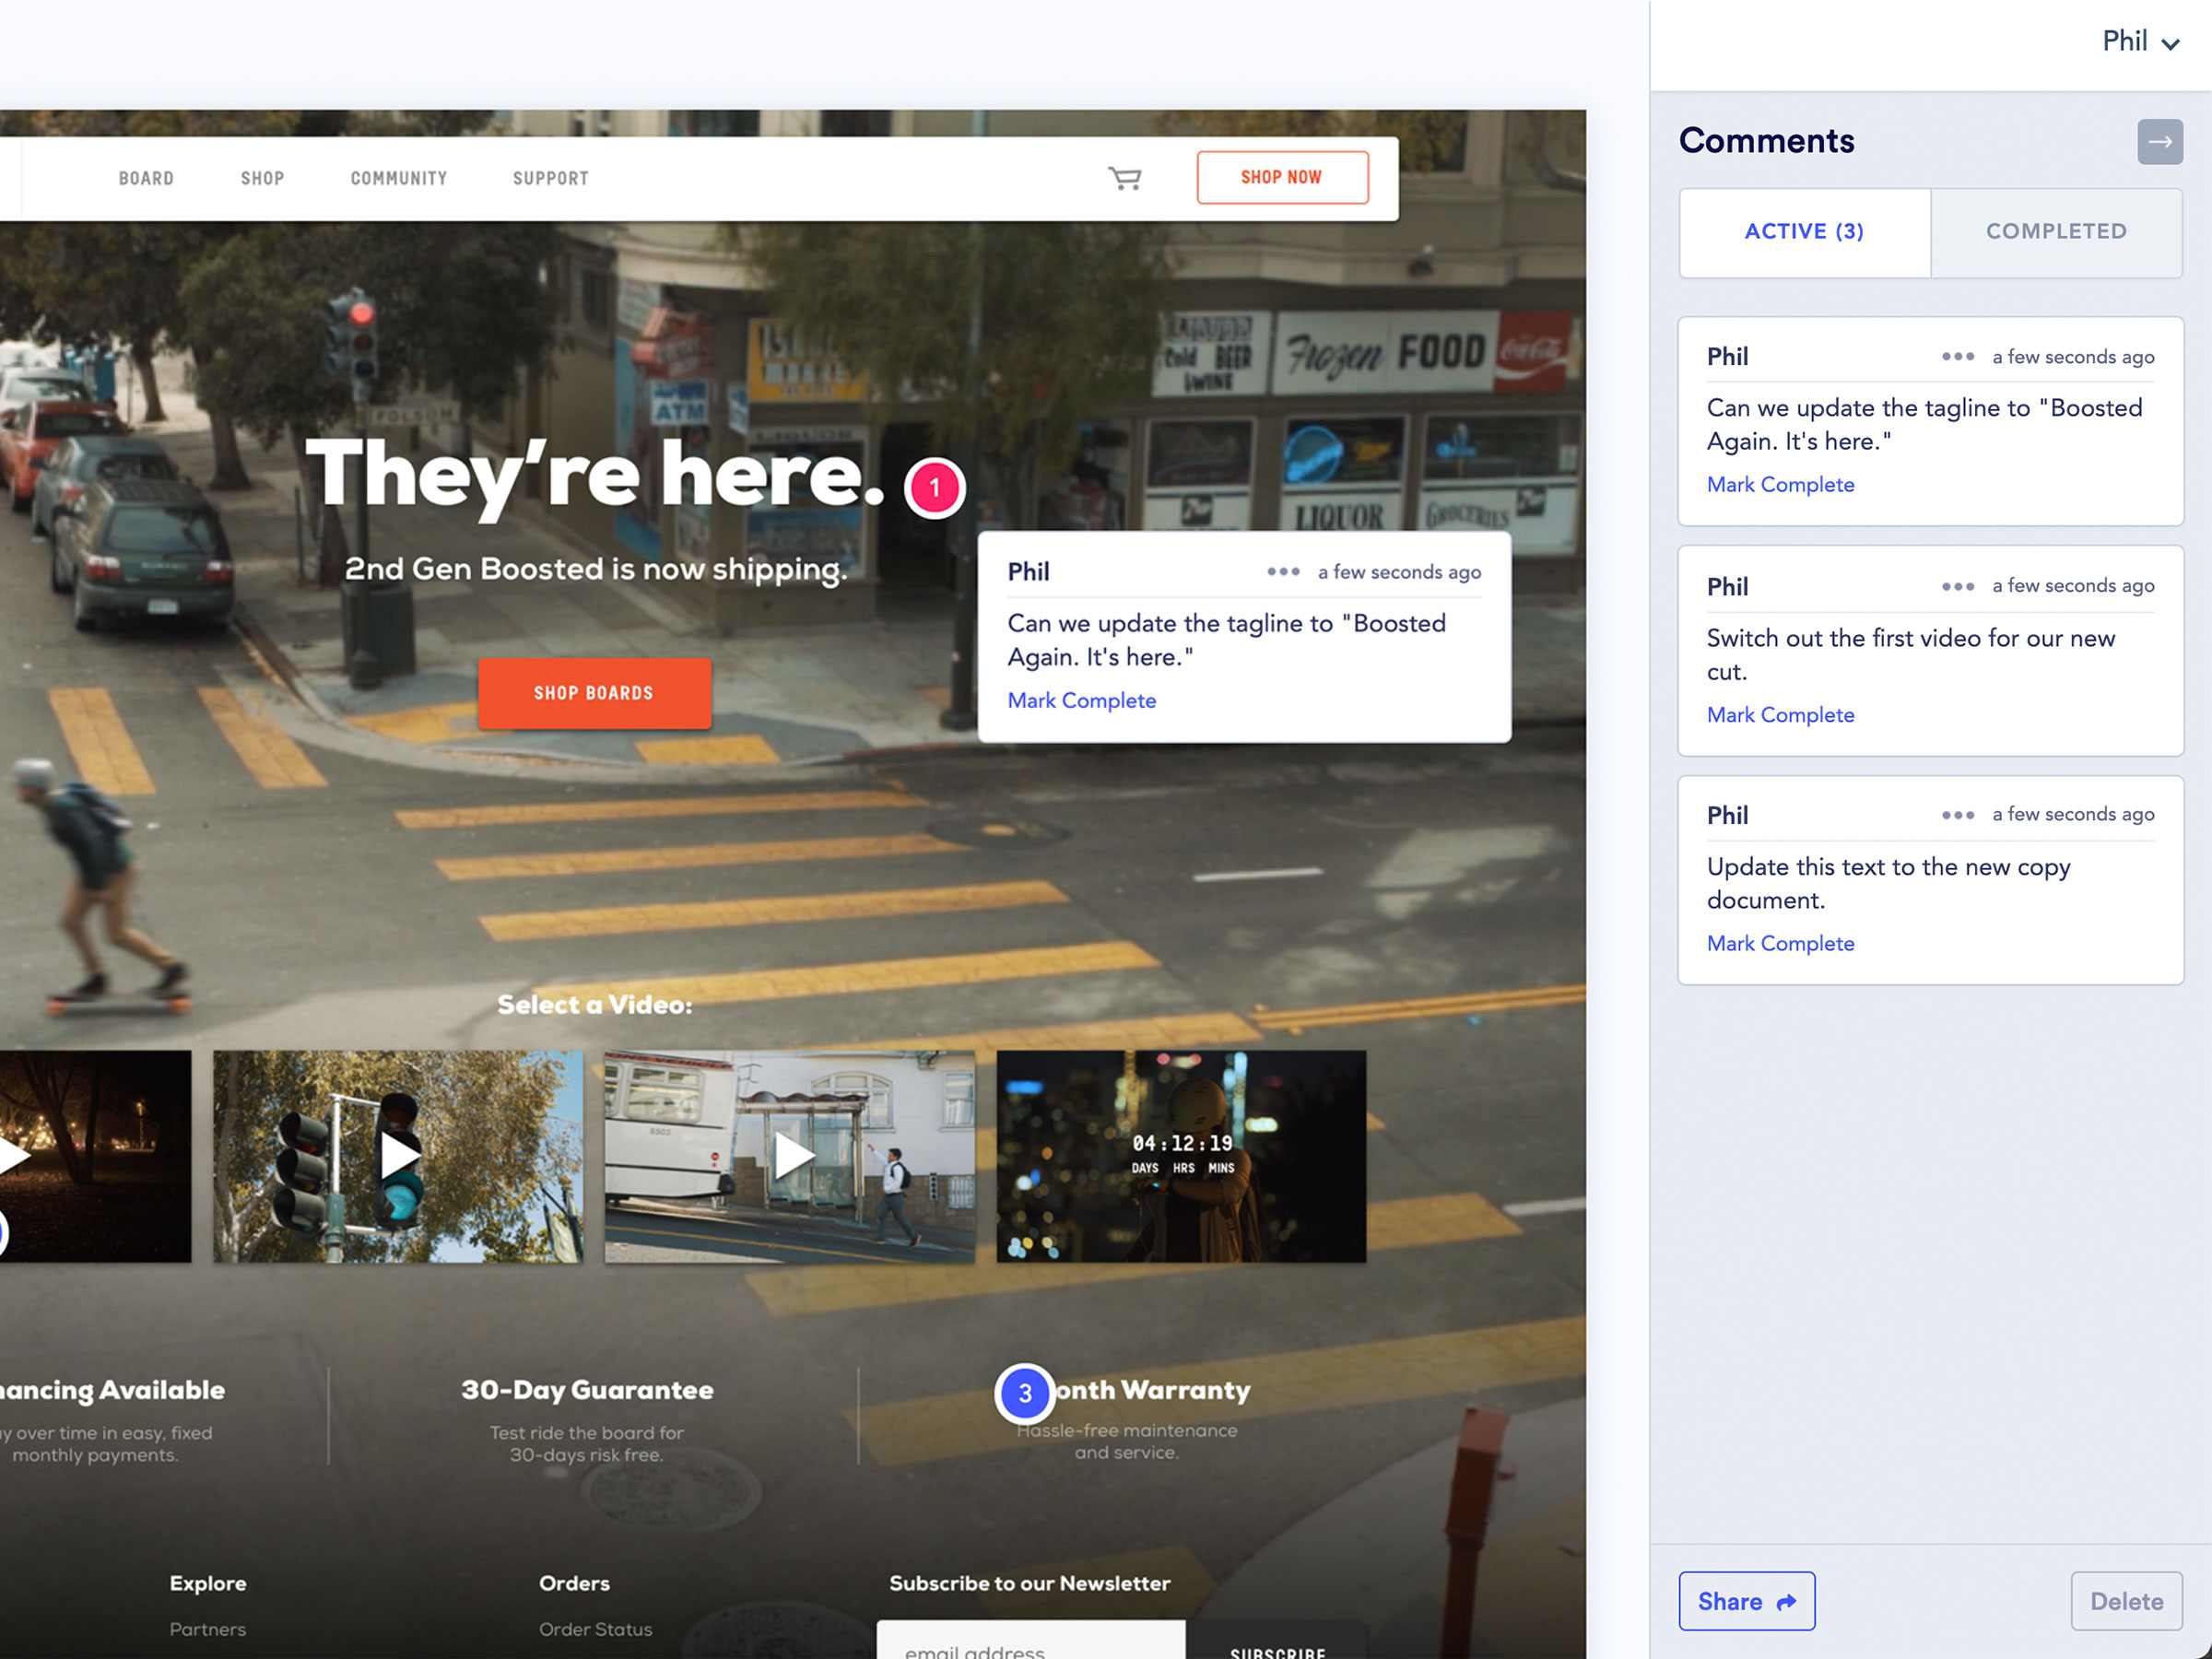Switch to the Active (3) tab
This screenshot has height=1659, width=2212.
pyautogui.click(x=1805, y=232)
